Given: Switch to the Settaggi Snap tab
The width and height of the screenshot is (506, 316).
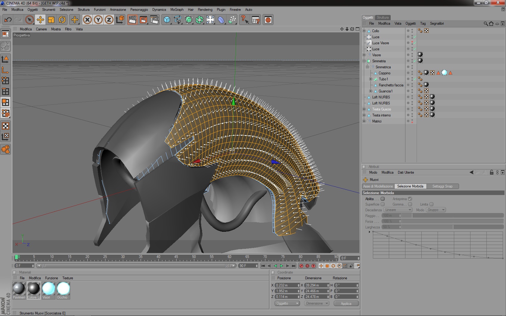Looking at the screenshot, I should coord(442,186).
